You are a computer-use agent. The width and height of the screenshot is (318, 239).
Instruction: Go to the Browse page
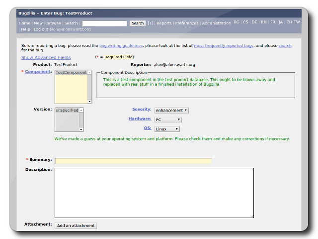coord(54,23)
